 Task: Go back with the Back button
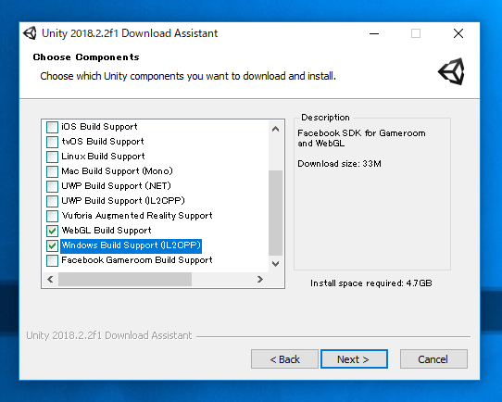(284, 359)
